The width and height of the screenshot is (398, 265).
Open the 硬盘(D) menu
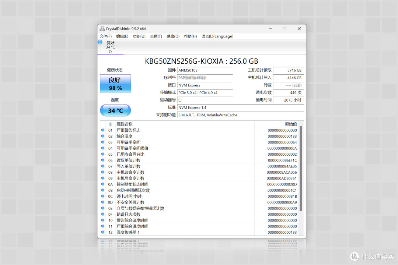pyautogui.click(x=173, y=36)
